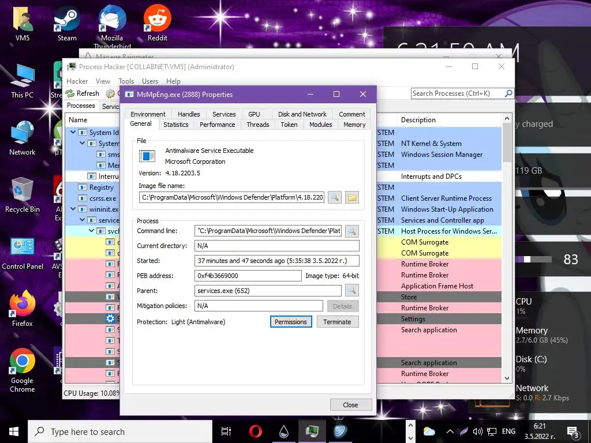The width and height of the screenshot is (591, 443).
Task: Switch to the Statistics tab
Action: pyautogui.click(x=175, y=125)
